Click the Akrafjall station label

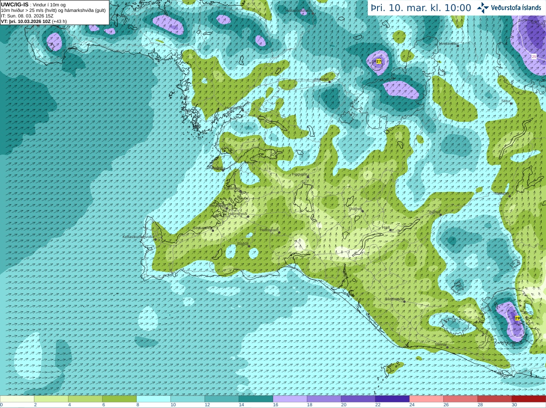pos(215,168)
